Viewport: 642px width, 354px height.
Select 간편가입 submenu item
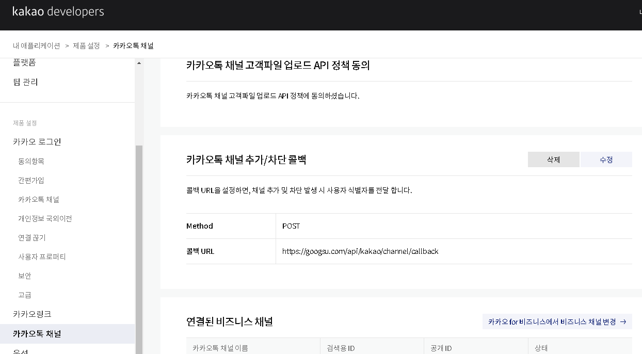[x=31, y=180]
